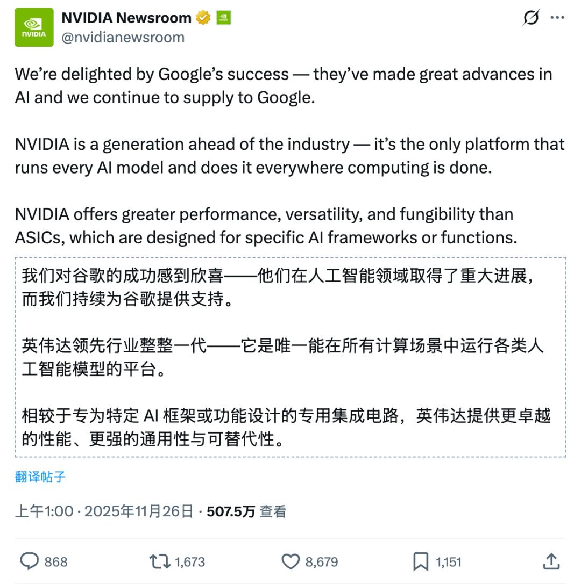This screenshot has height=584, width=581.
Task: Click the 1,673 reposts count
Action: pyautogui.click(x=190, y=563)
